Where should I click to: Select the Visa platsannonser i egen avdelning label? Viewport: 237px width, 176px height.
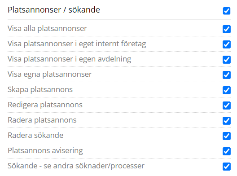70,59
